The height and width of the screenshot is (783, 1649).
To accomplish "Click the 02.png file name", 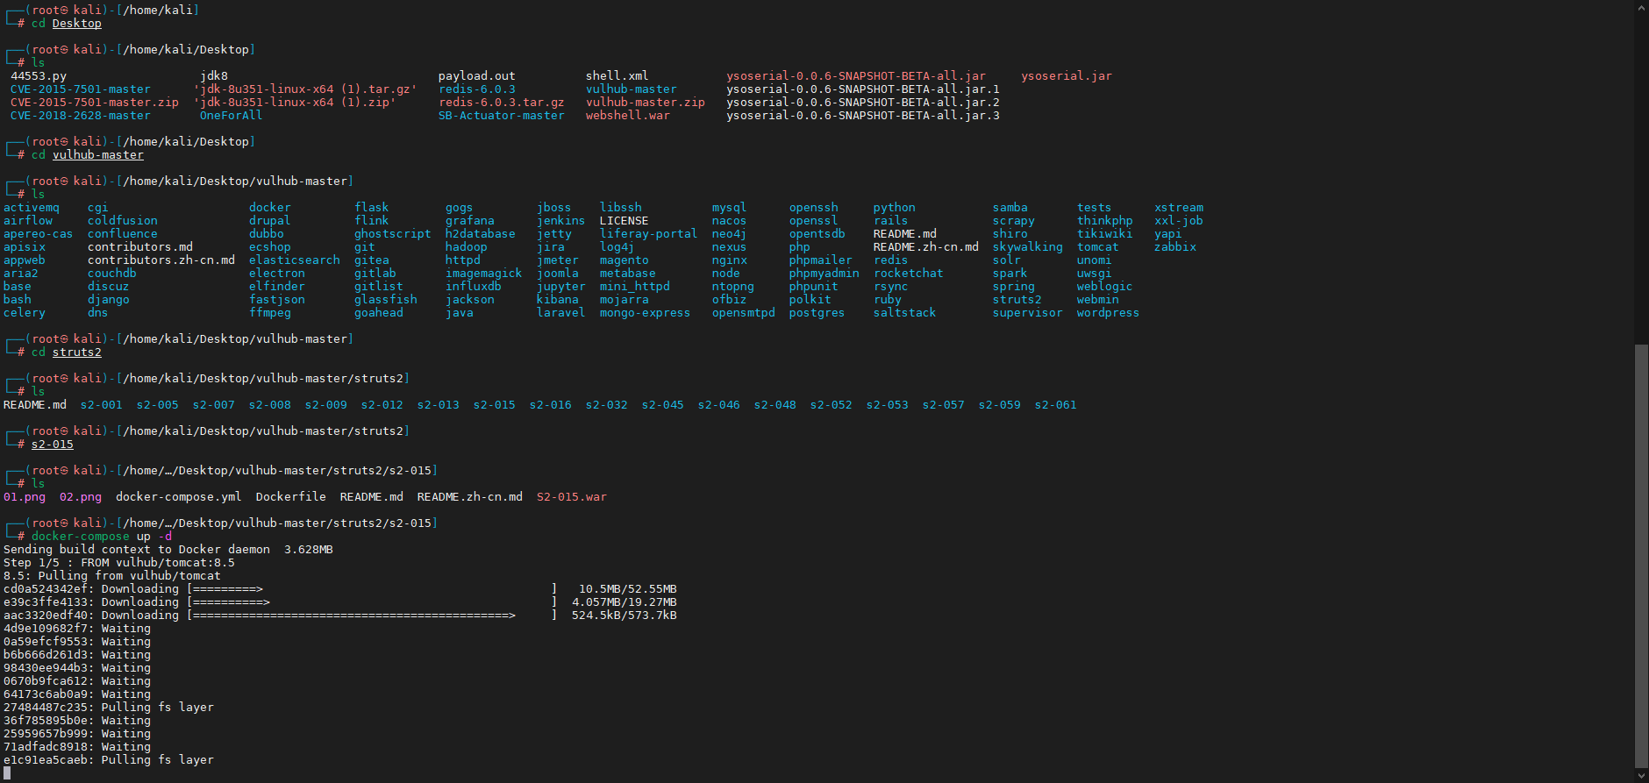I will click(81, 497).
